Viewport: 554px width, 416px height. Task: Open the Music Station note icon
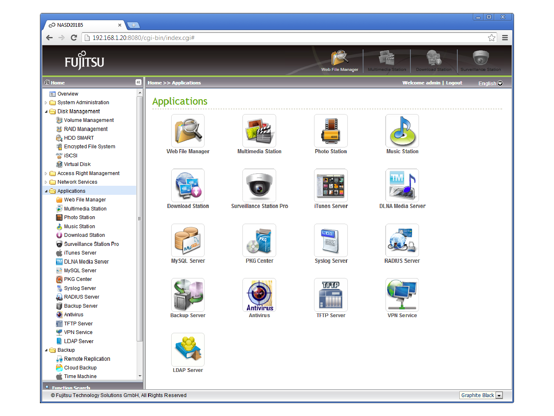(x=402, y=131)
